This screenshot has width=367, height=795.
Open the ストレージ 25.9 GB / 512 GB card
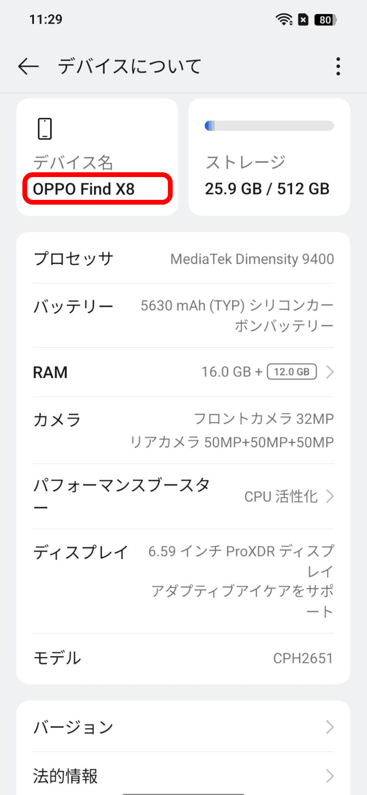269,176
